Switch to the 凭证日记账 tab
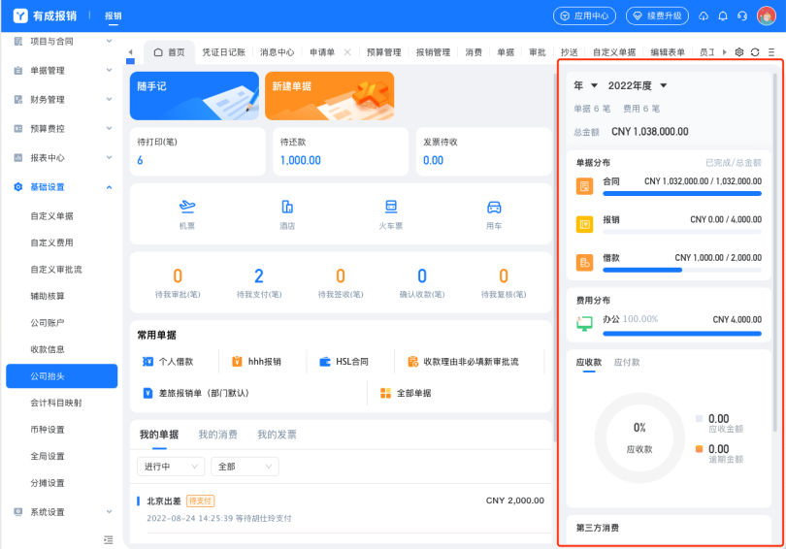 [223, 52]
